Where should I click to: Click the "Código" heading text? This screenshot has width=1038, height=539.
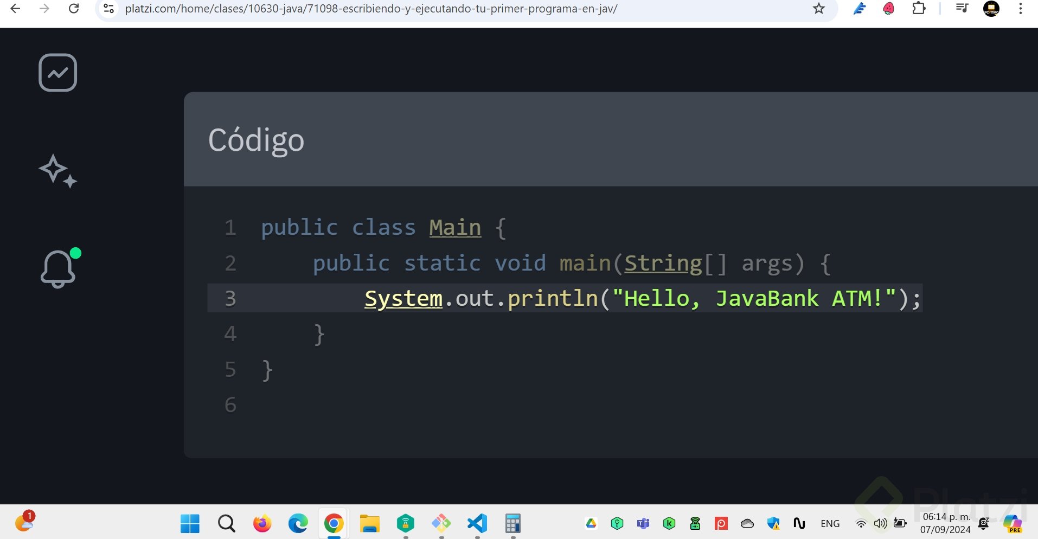[x=256, y=140]
